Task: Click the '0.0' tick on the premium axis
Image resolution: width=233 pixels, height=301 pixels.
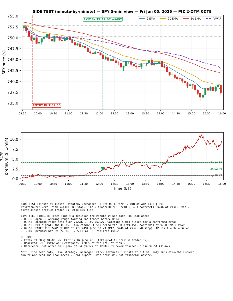Action: point(15,179)
